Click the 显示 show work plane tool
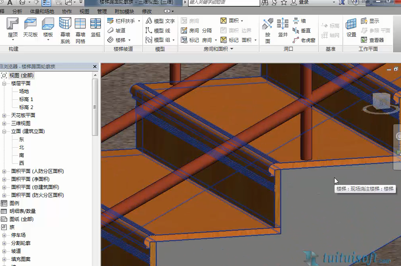401x266 pixels. (x=370, y=21)
